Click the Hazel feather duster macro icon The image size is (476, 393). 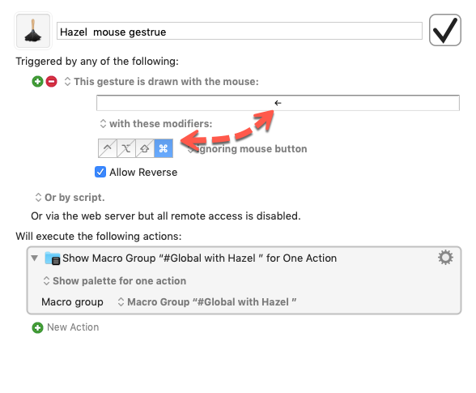[x=33, y=31]
